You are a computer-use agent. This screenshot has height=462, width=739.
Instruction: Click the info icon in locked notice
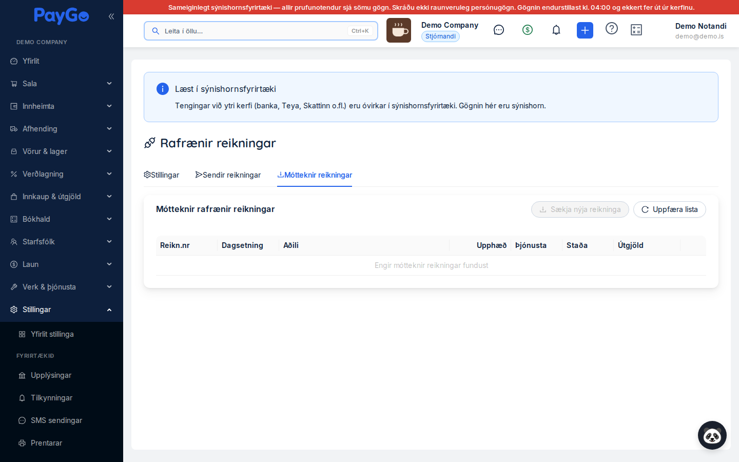pyautogui.click(x=163, y=89)
